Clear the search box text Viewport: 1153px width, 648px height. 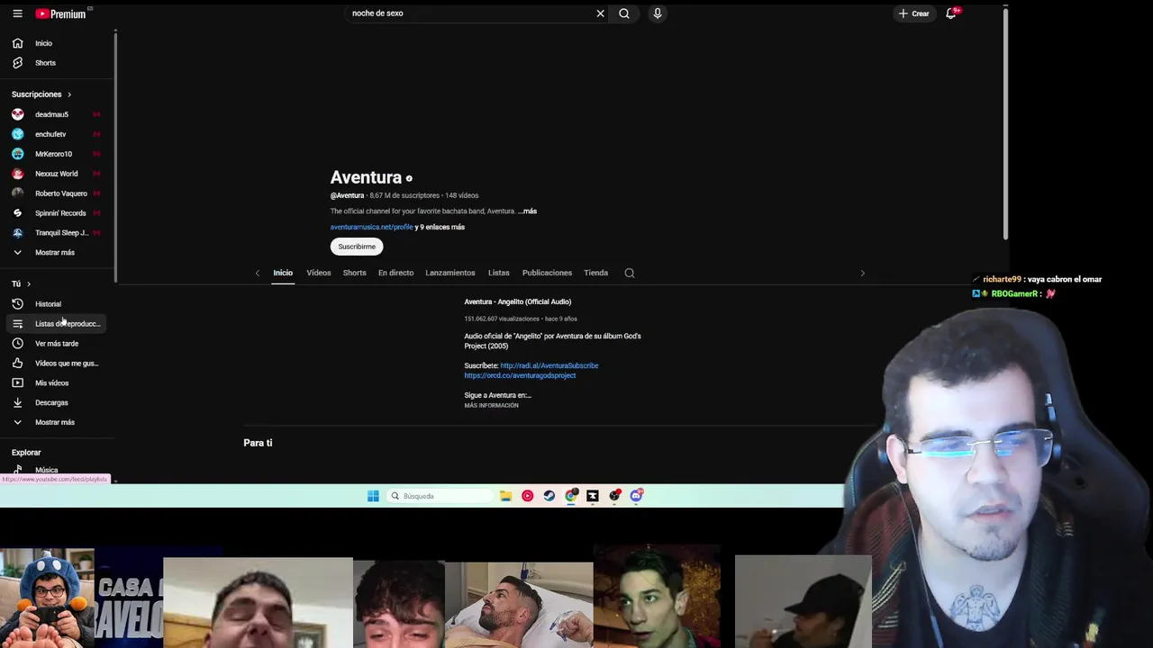600,13
